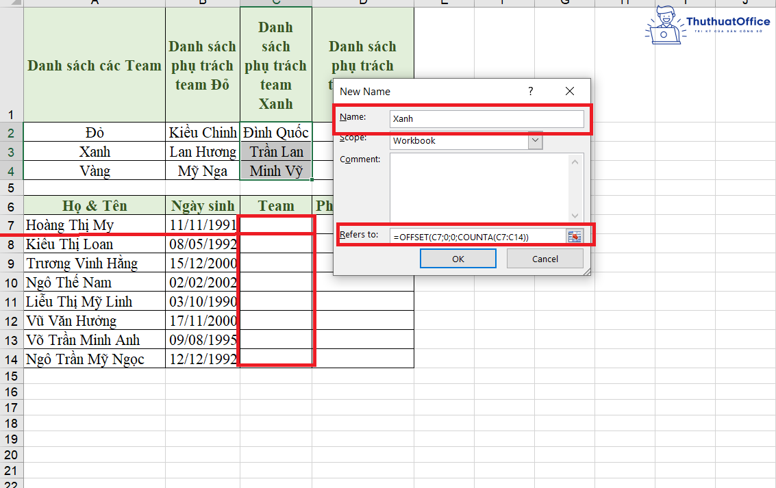Select the cell containing Trần Lan
Viewport: 776px width, 488px height.
275,151
